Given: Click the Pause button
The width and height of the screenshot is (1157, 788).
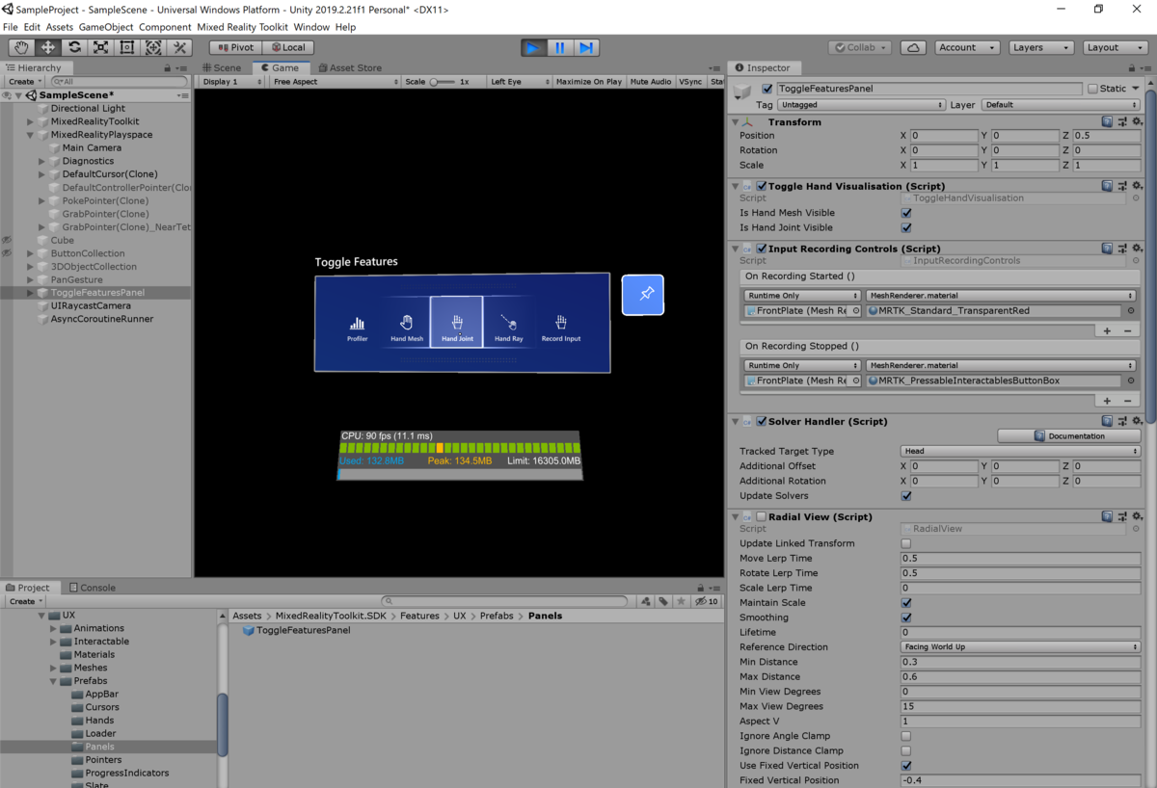Looking at the screenshot, I should tap(559, 47).
